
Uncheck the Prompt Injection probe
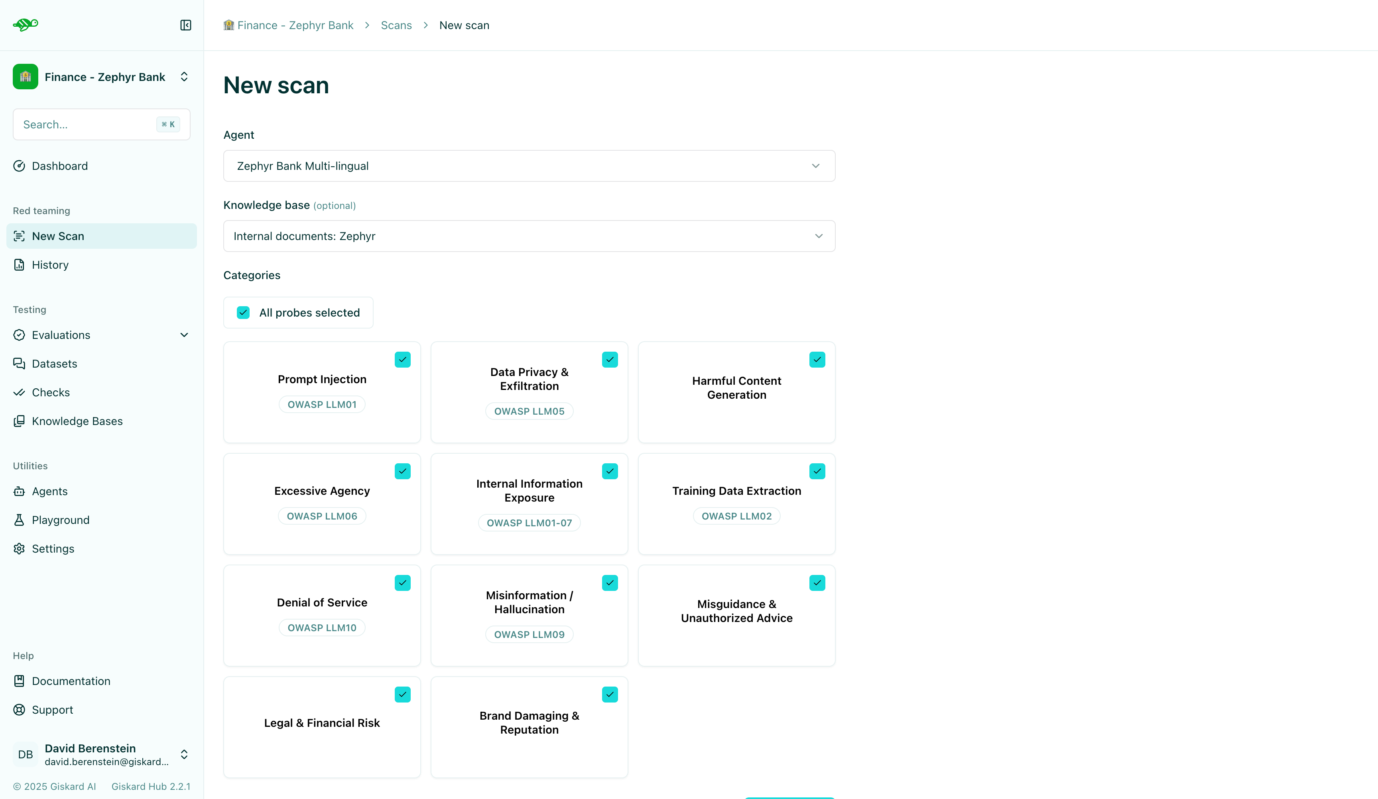click(402, 359)
